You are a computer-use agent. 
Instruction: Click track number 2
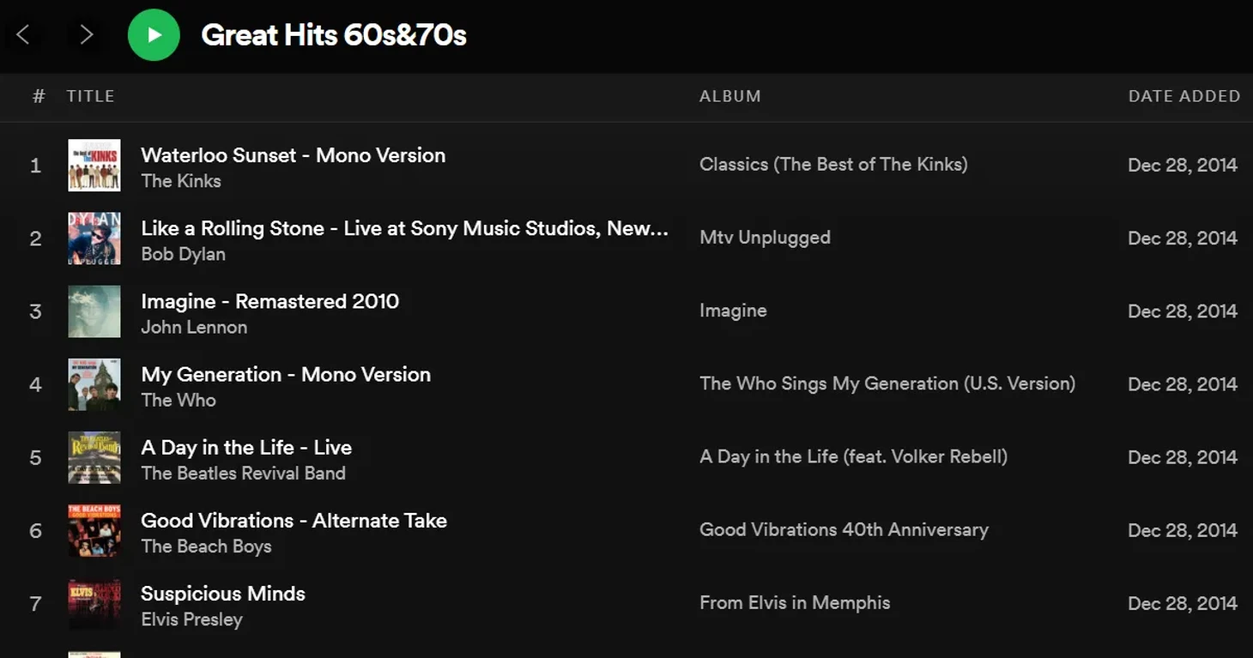(x=35, y=238)
